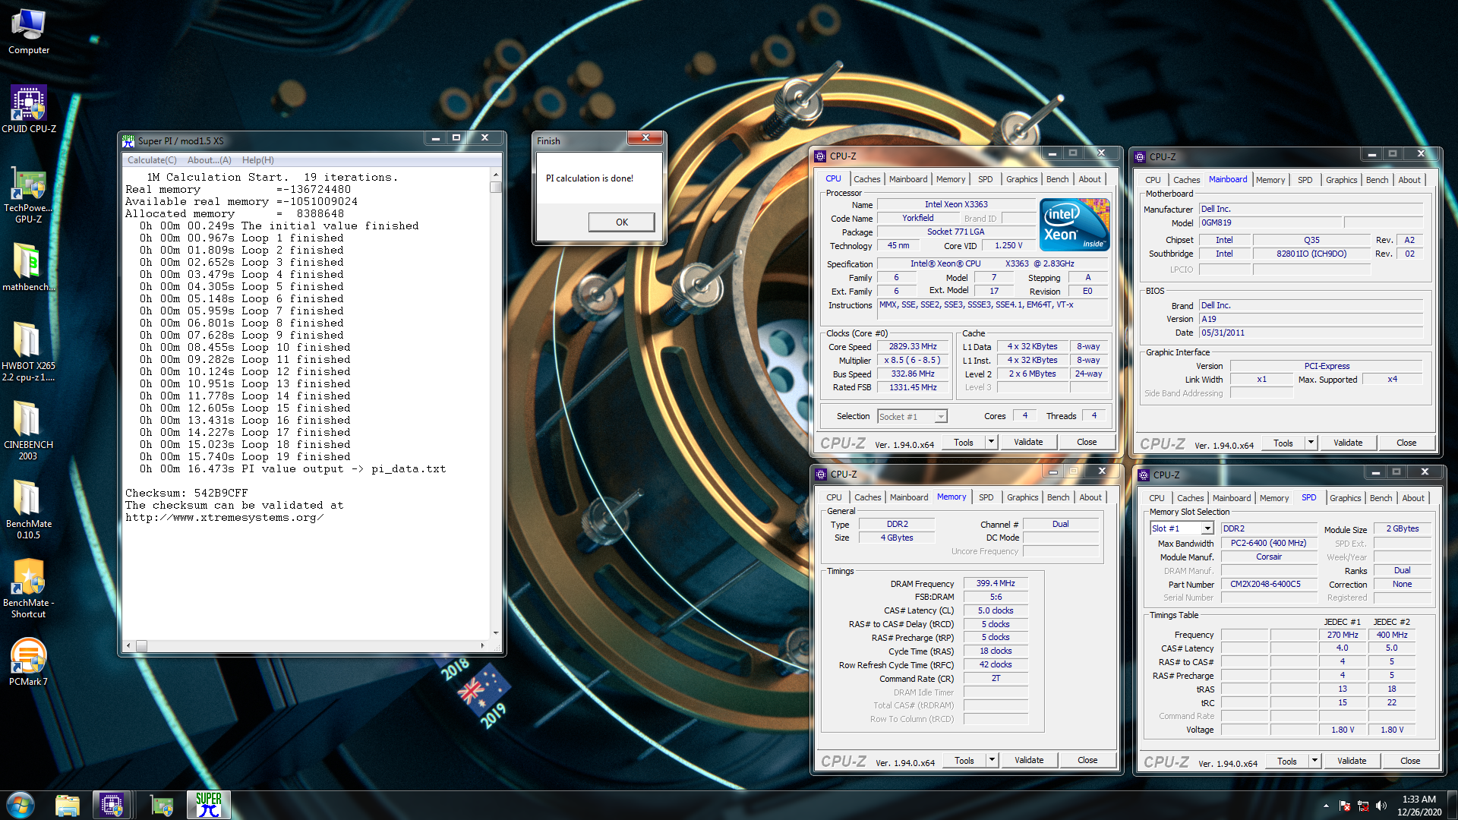Open Windows Explorer from the taskbar
The height and width of the screenshot is (820, 1458).
coord(68,805)
